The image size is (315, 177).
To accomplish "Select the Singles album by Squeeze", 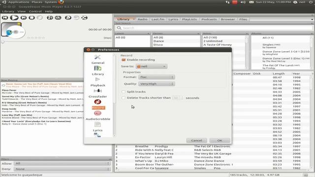I will coord(271,46).
